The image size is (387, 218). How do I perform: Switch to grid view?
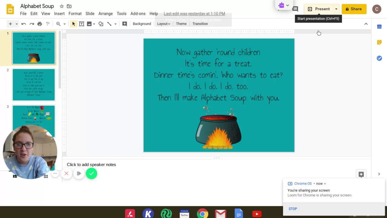pyautogui.click(x=46, y=176)
